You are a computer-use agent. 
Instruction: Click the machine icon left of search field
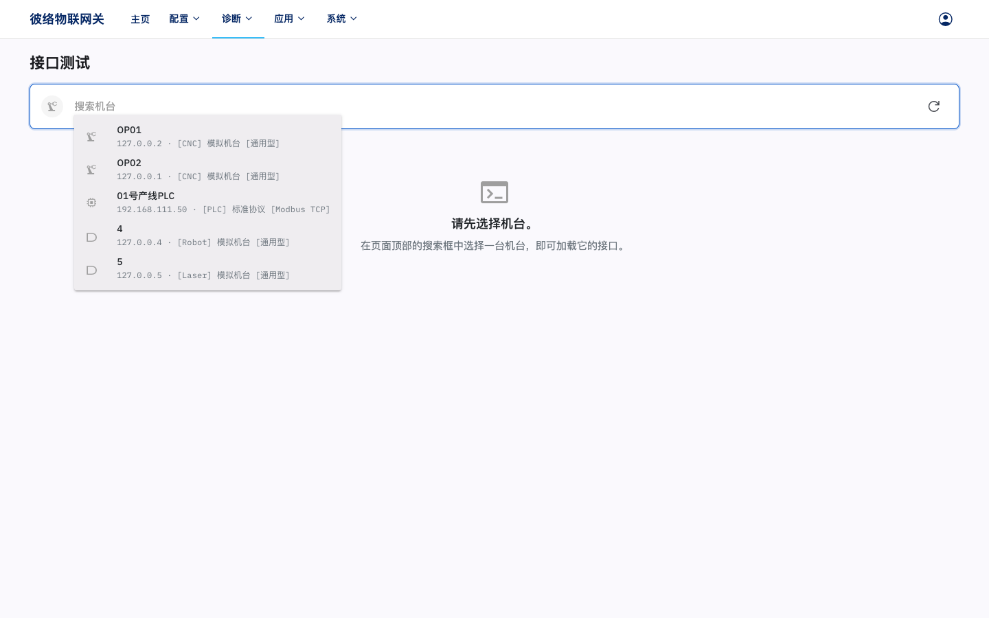(52, 106)
